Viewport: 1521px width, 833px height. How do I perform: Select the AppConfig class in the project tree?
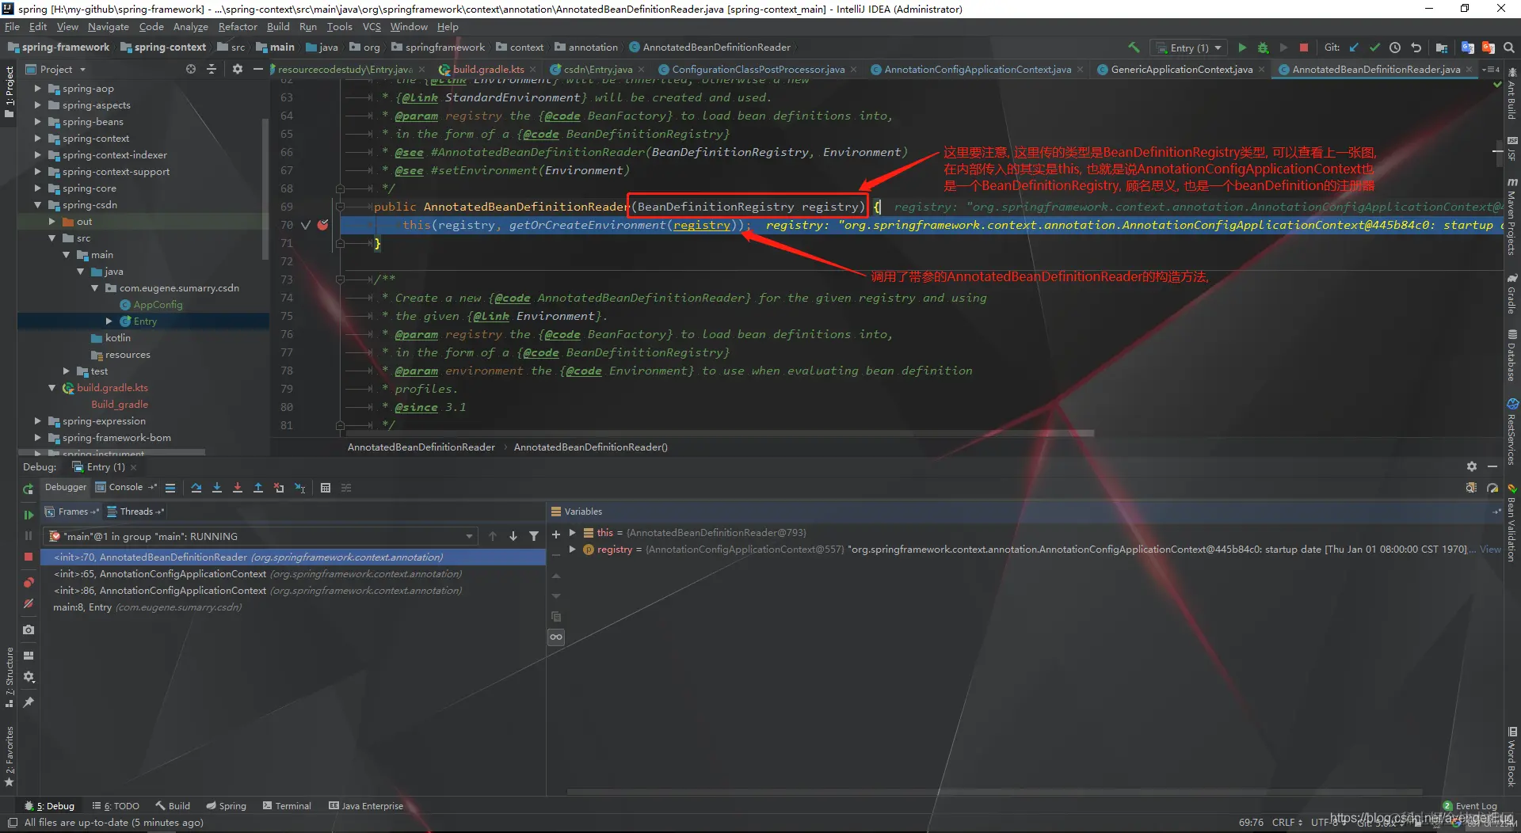pos(158,305)
